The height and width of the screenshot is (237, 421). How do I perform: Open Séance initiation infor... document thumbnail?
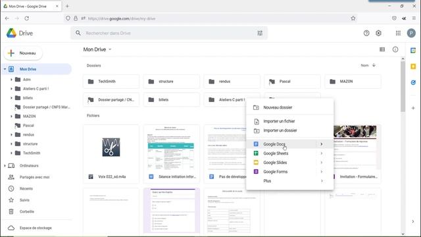[x=172, y=147]
